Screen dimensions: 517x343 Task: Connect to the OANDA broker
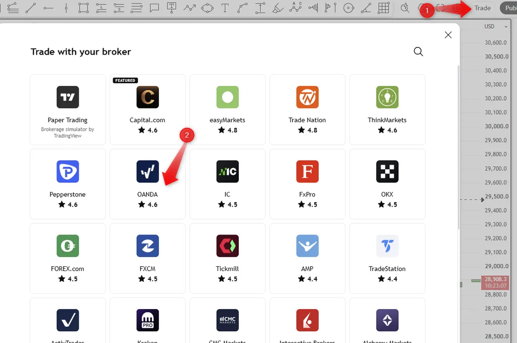click(x=147, y=184)
